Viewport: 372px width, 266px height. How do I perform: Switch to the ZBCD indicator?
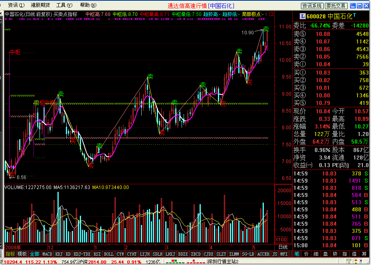coord(196,254)
